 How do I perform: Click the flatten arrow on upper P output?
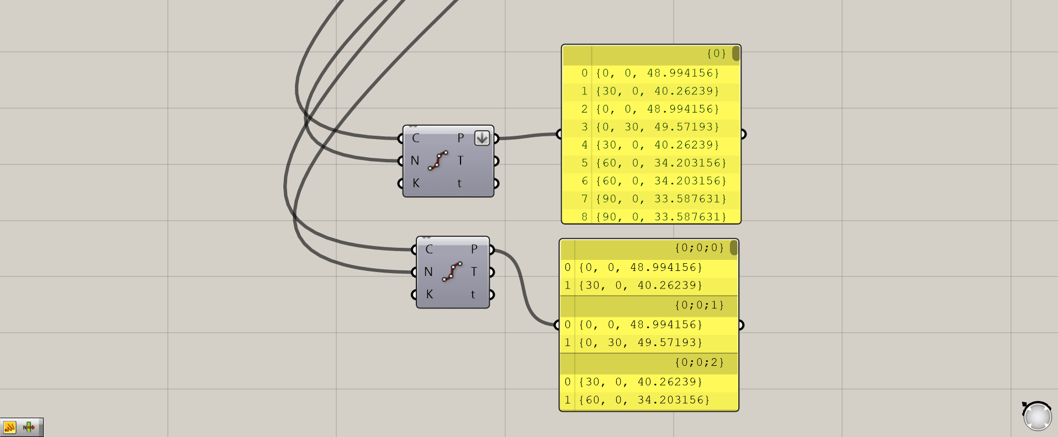point(482,138)
